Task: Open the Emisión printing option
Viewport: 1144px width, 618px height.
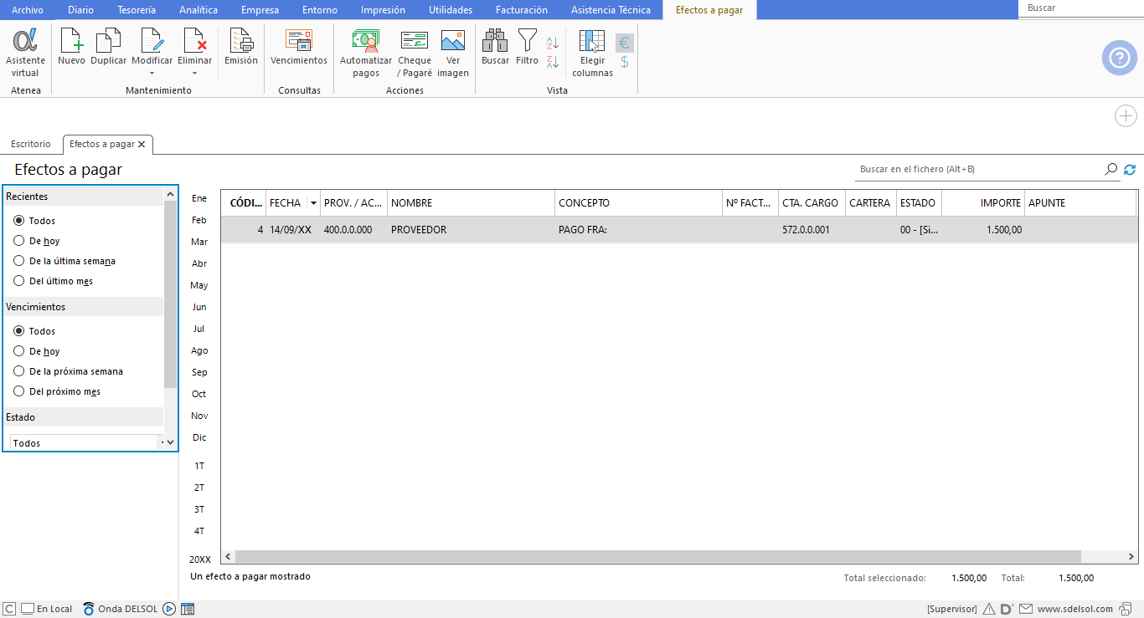Action: (x=241, y=47)
